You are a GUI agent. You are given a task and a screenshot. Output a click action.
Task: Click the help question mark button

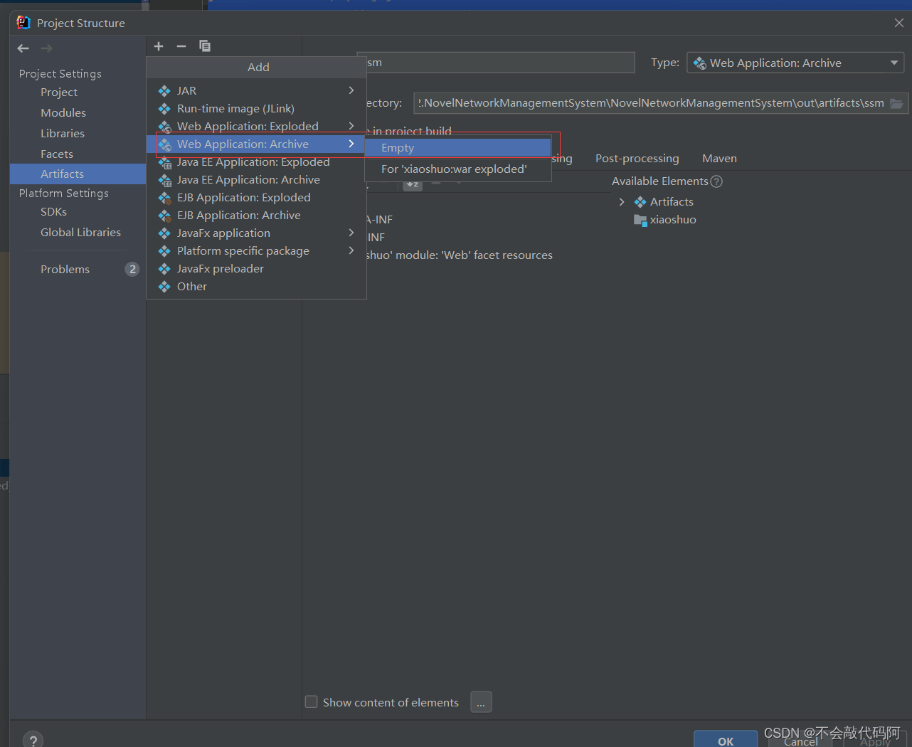33,740
